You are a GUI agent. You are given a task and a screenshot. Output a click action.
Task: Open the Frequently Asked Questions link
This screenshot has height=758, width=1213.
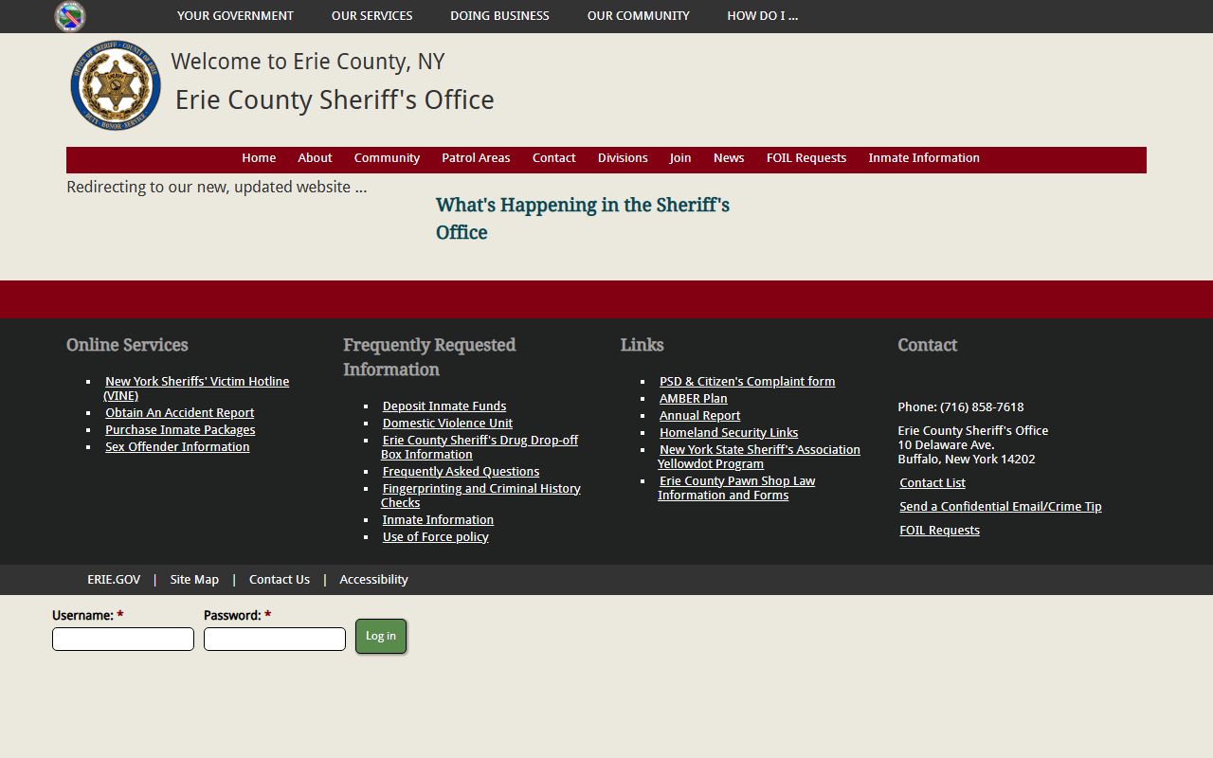461,472
